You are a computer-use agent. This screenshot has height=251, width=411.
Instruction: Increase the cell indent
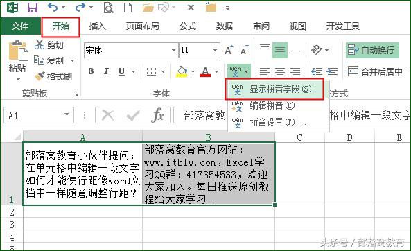tap(332, 71)
